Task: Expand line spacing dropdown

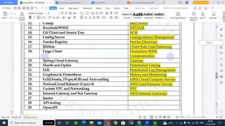Action: click(x=106, y=17)
